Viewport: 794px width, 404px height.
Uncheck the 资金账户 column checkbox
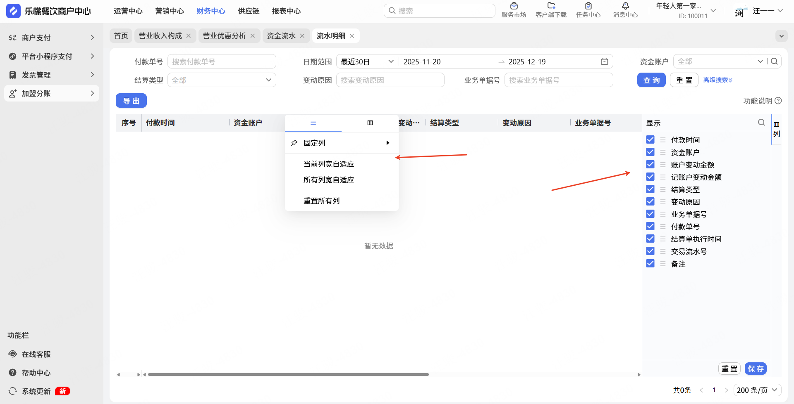(x=651, y=152)
